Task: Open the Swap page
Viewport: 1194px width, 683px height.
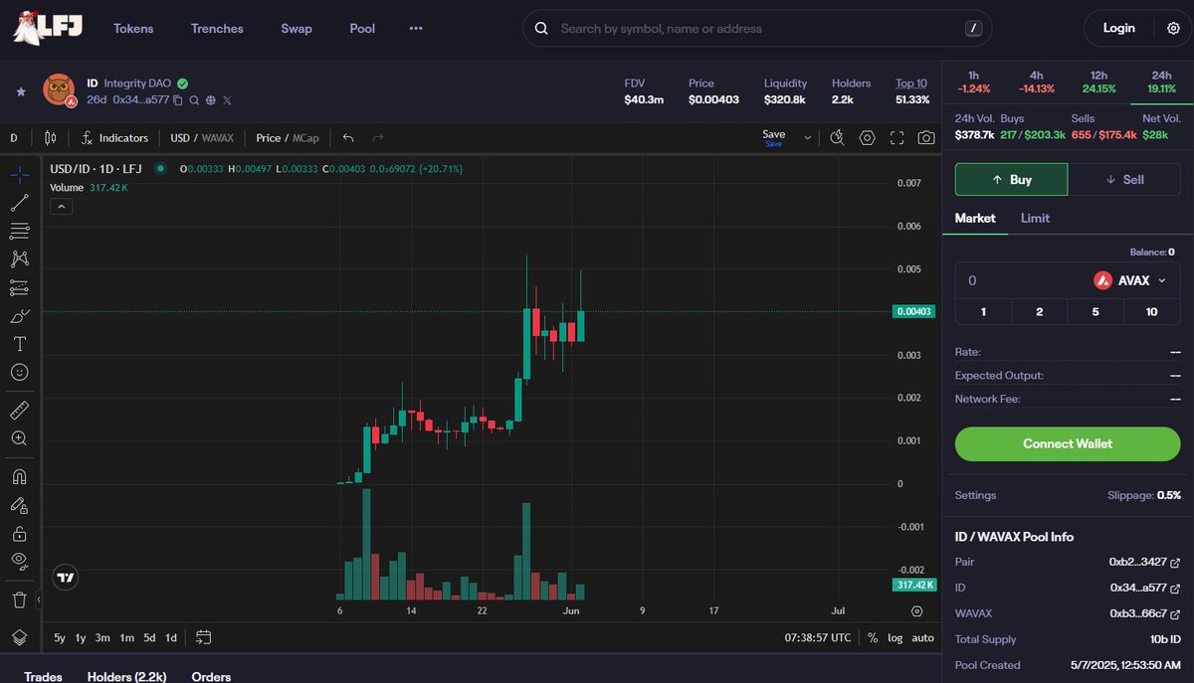Action: tap(297, 28)
